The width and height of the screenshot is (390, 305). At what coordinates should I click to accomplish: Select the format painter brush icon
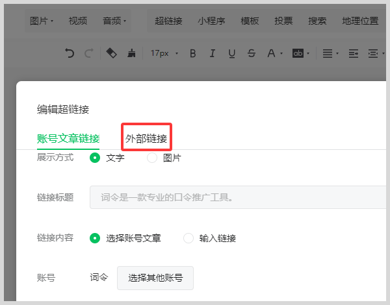pyautogui.click(x=131, y=53)
